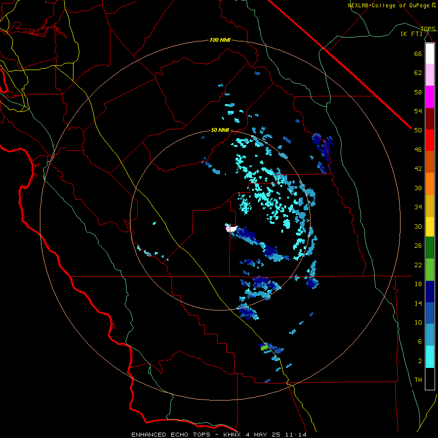Click the 'TH' threshold label

click(x=418, y=380)
